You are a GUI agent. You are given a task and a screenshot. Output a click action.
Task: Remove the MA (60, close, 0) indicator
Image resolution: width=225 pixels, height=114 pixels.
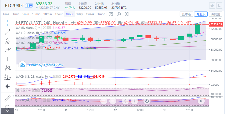coord(50,43)
